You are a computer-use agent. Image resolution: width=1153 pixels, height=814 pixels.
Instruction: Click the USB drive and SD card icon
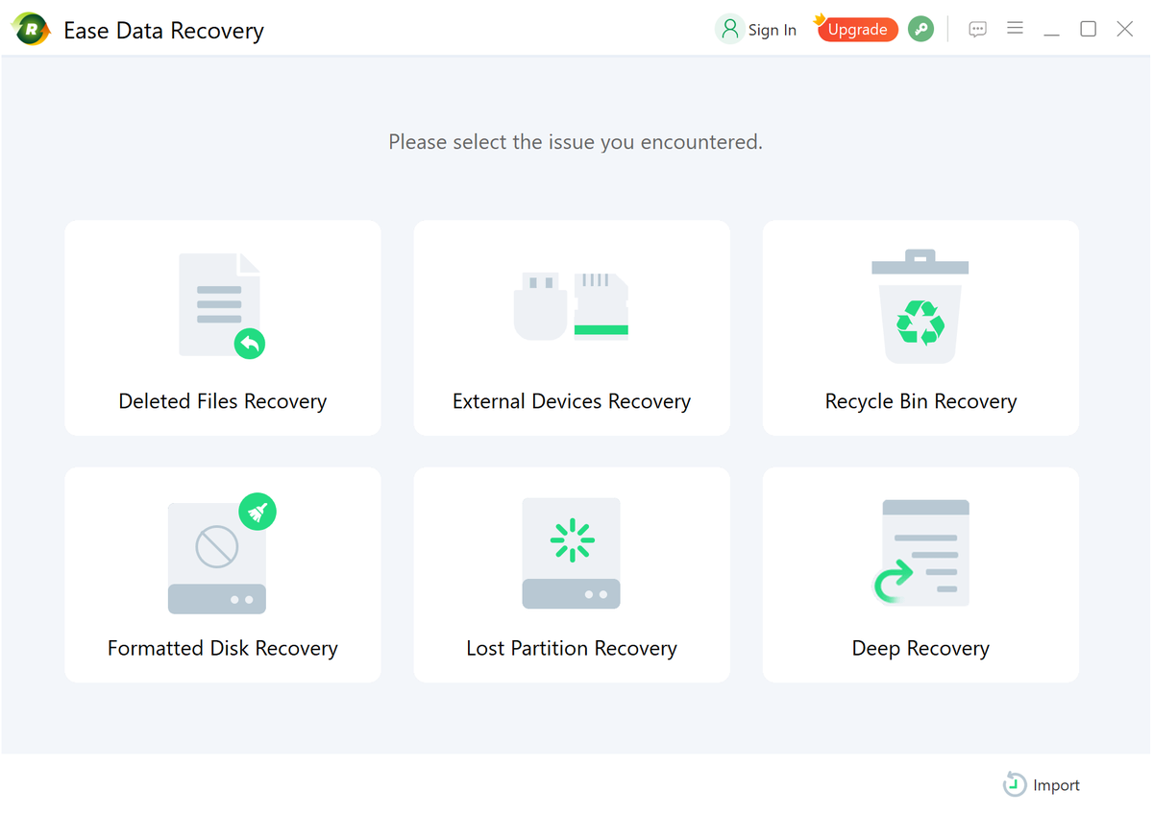[x=571, y=306]
